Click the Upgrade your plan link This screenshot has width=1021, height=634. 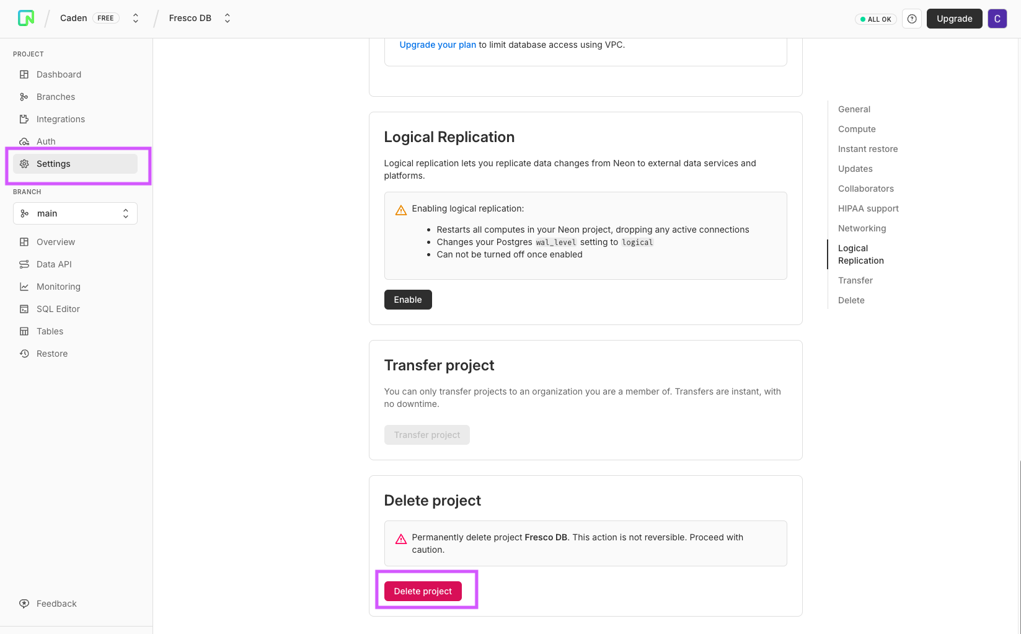coord(438,45)
